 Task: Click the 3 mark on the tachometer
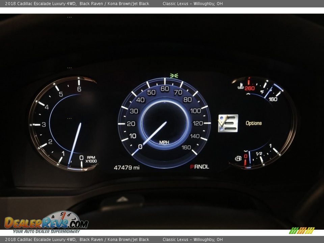coord(44,125)
